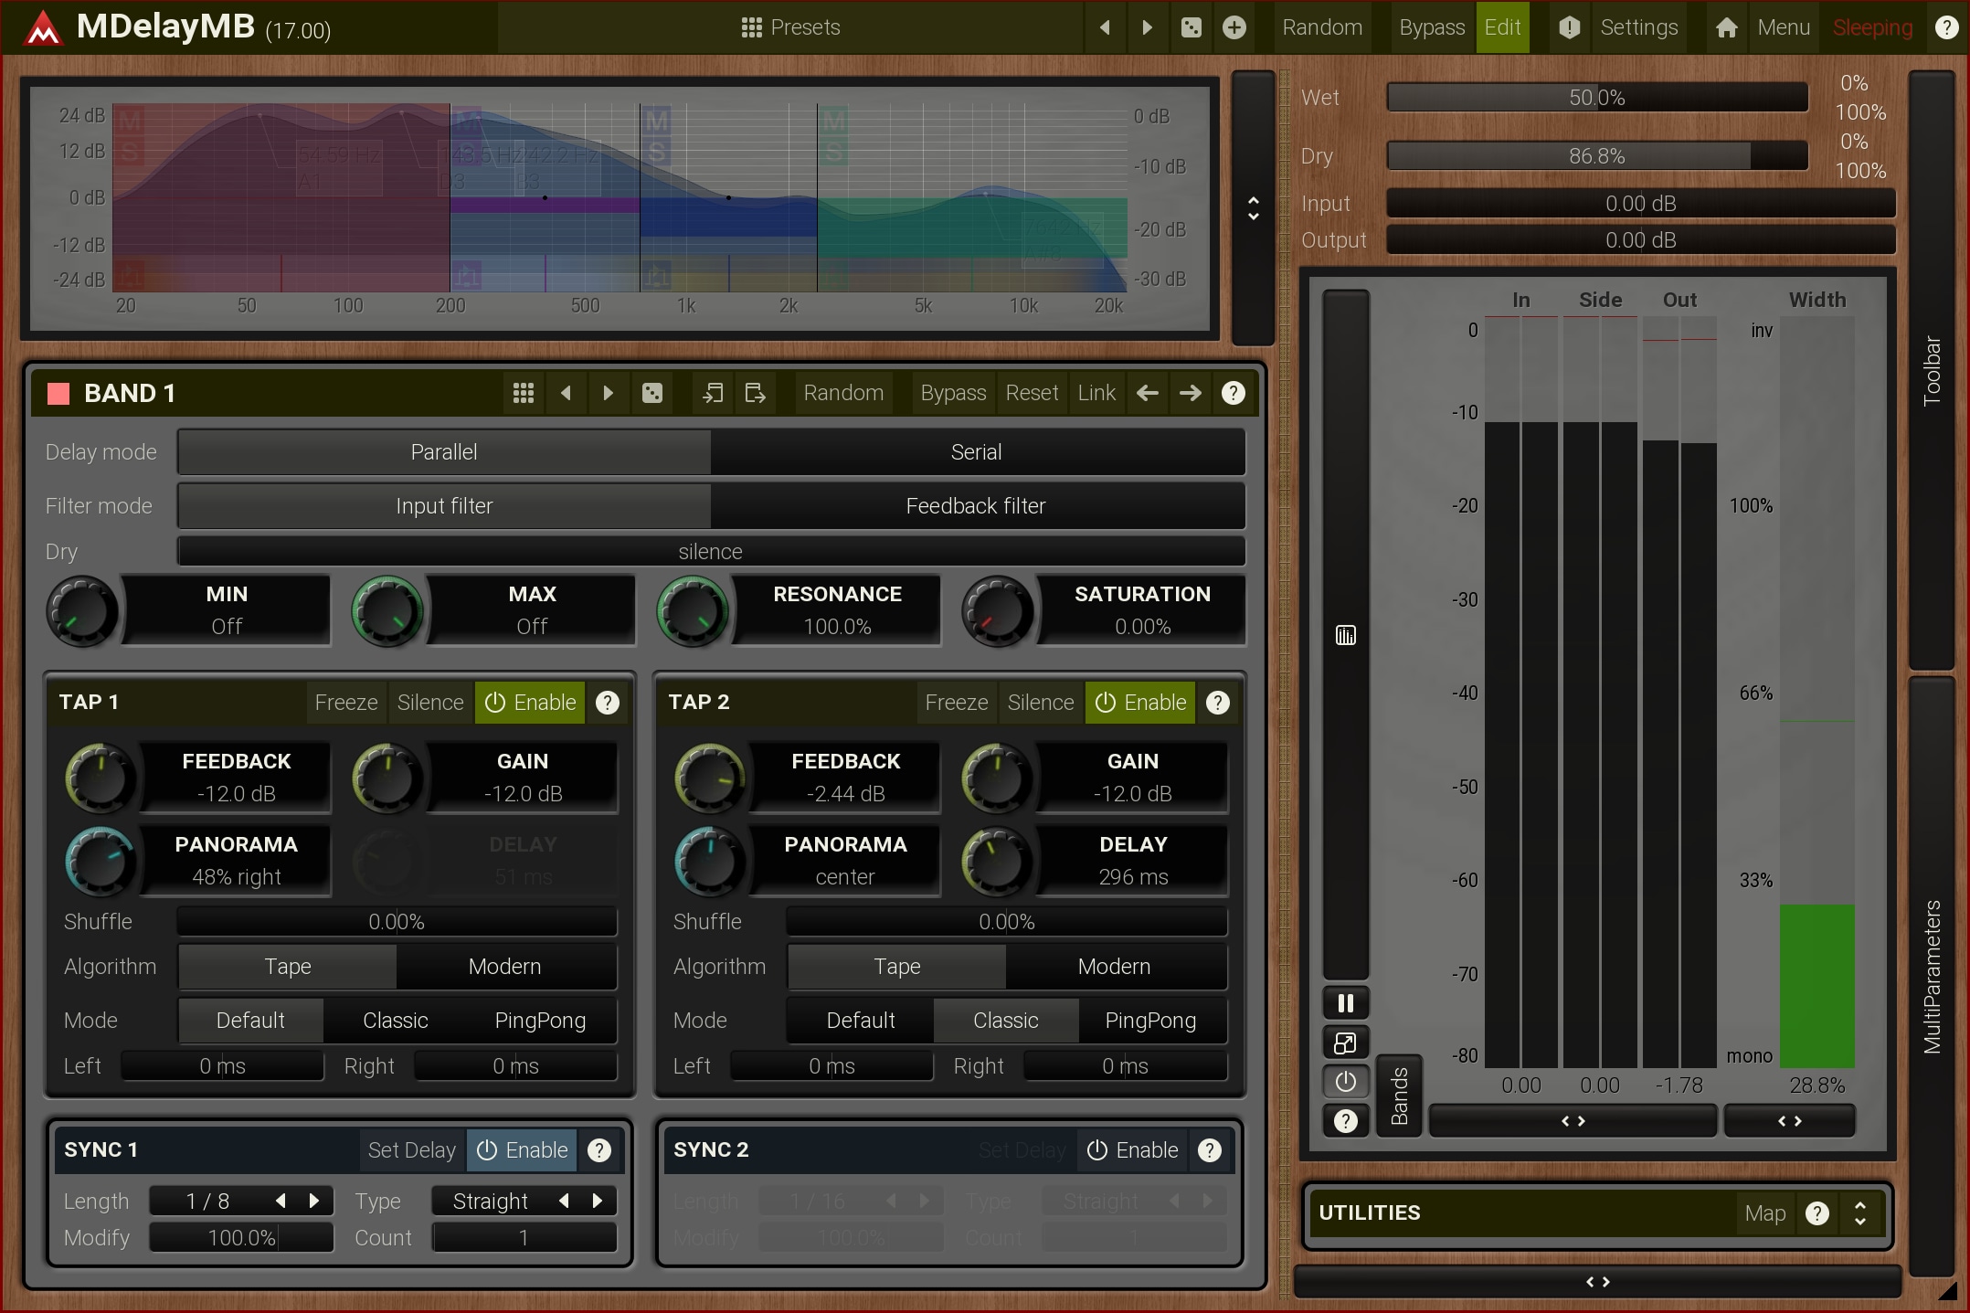Expand the Utilities panel arrows

1859,1213
